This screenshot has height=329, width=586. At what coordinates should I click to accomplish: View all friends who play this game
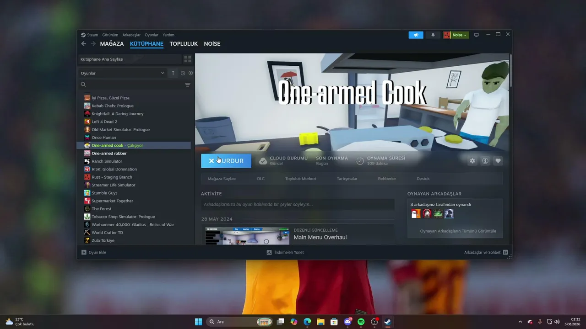tap(458, 231)
